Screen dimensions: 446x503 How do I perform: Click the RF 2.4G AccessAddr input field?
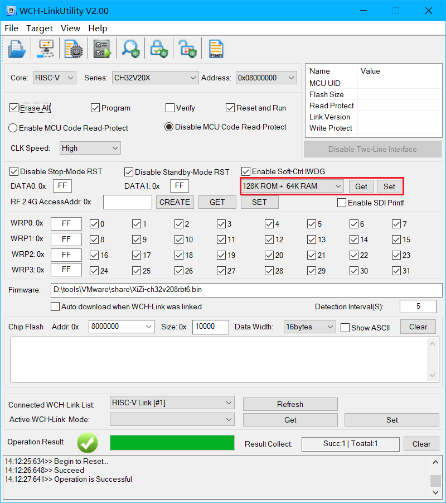(128, 203)
